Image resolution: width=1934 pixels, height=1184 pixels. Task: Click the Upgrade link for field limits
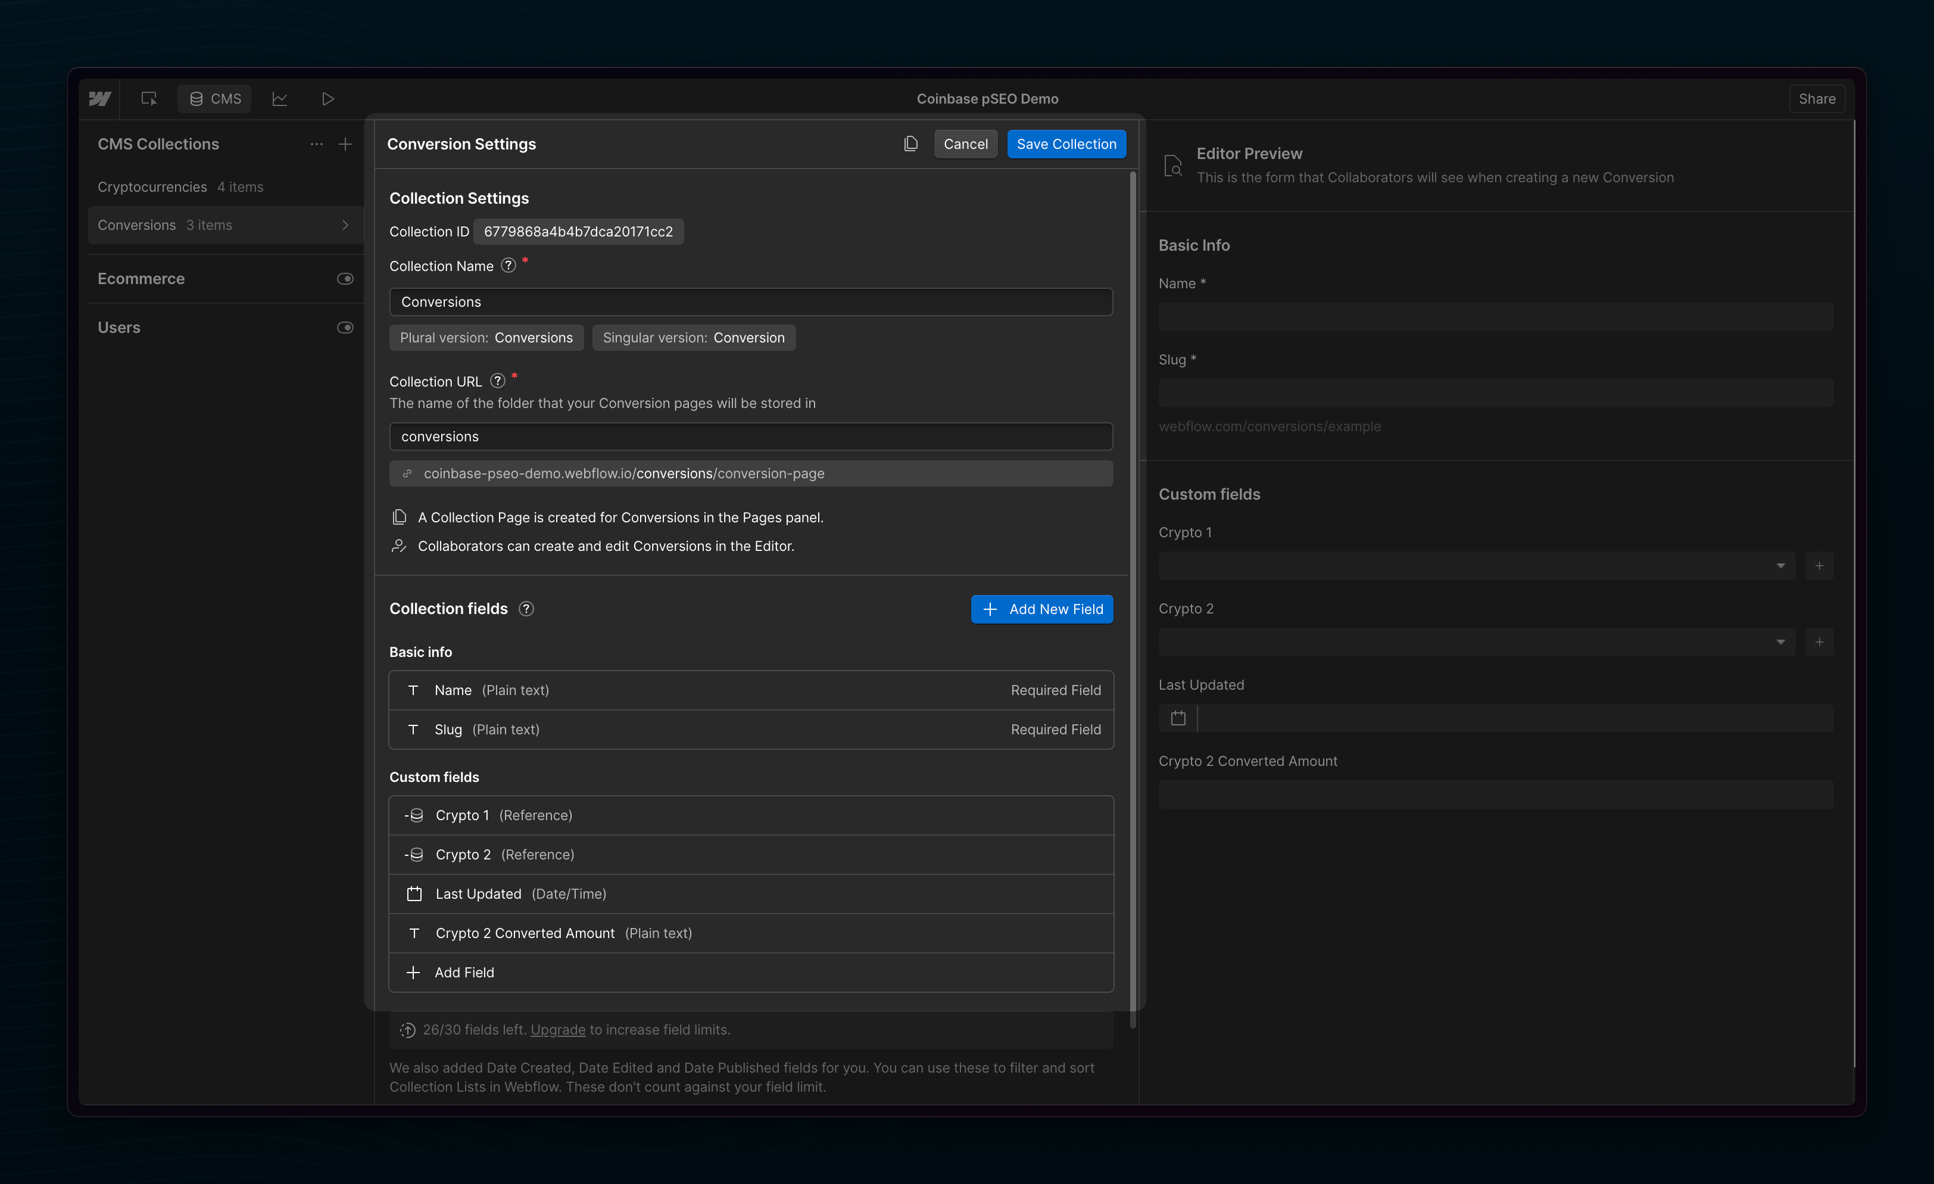point(557,1029)
